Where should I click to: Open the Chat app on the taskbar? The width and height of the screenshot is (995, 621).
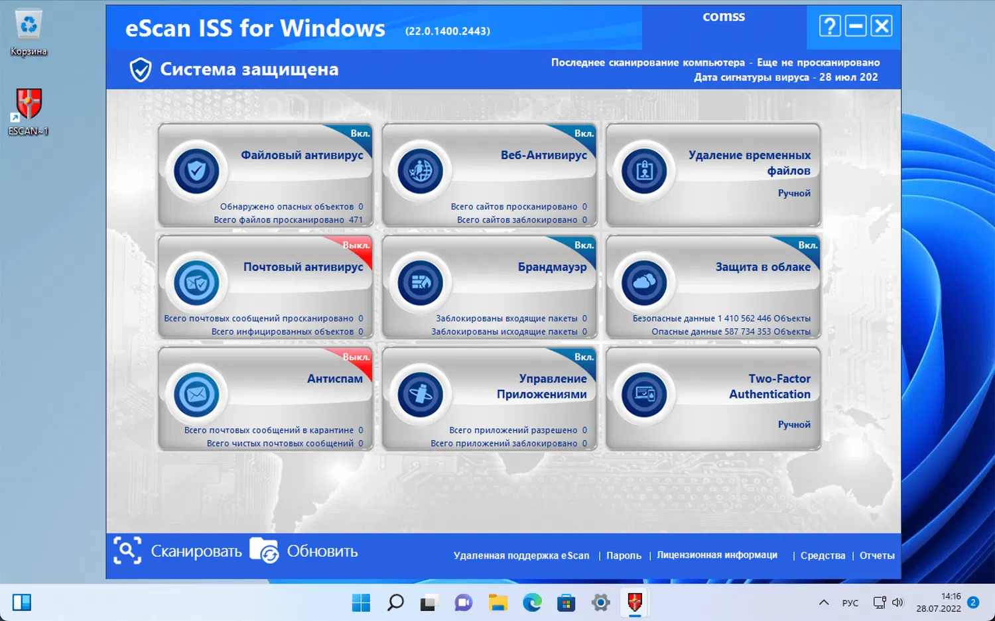(x=463, y=602)
